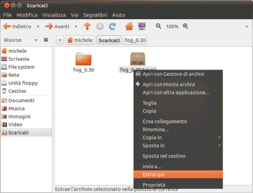Click the Scaricati path bar button
This screenshot has width=253, height=193.
(109, 40)
